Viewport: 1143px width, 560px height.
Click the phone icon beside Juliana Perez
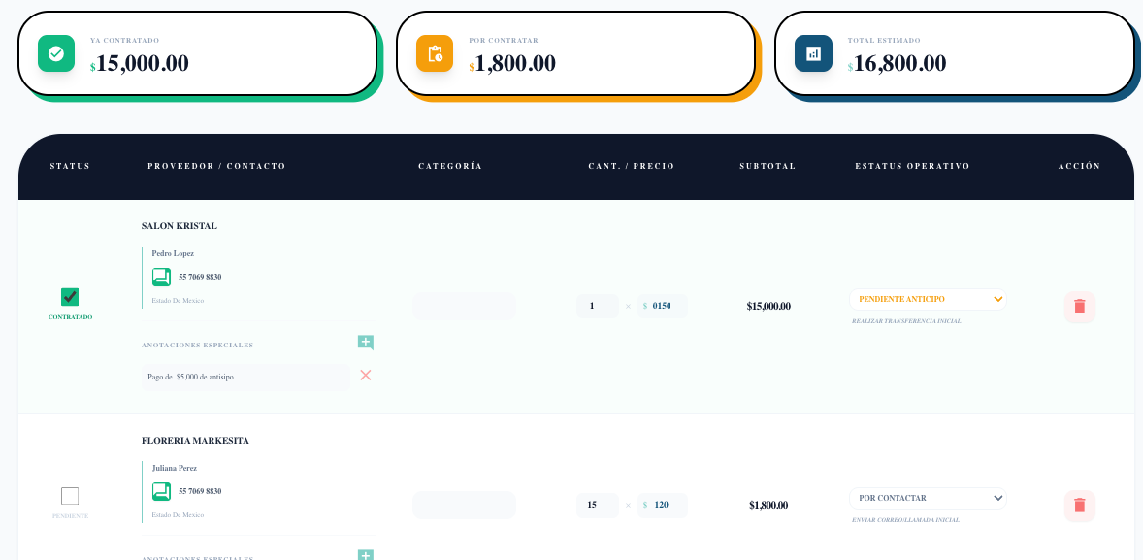point(161,491)
